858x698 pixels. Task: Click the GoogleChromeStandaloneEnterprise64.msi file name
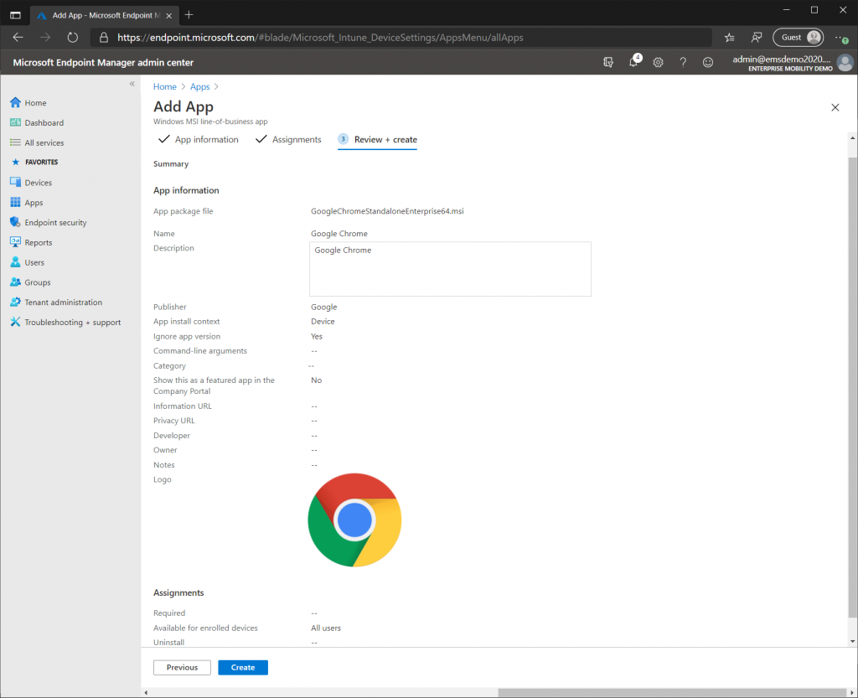(x=387, y=211)
